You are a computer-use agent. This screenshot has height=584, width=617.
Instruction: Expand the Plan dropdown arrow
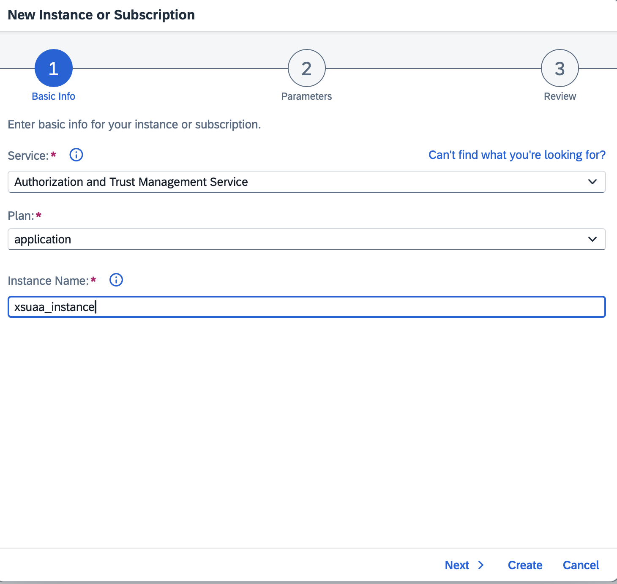pyautogui.click(x=592, y=239)
